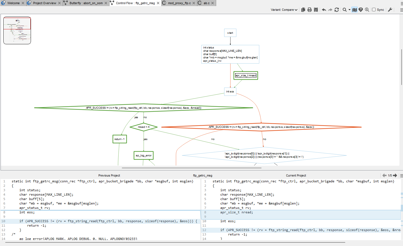The image size is (403, 246).
Task: Click the legend help marker icon
Action: [x=361, y=10]
